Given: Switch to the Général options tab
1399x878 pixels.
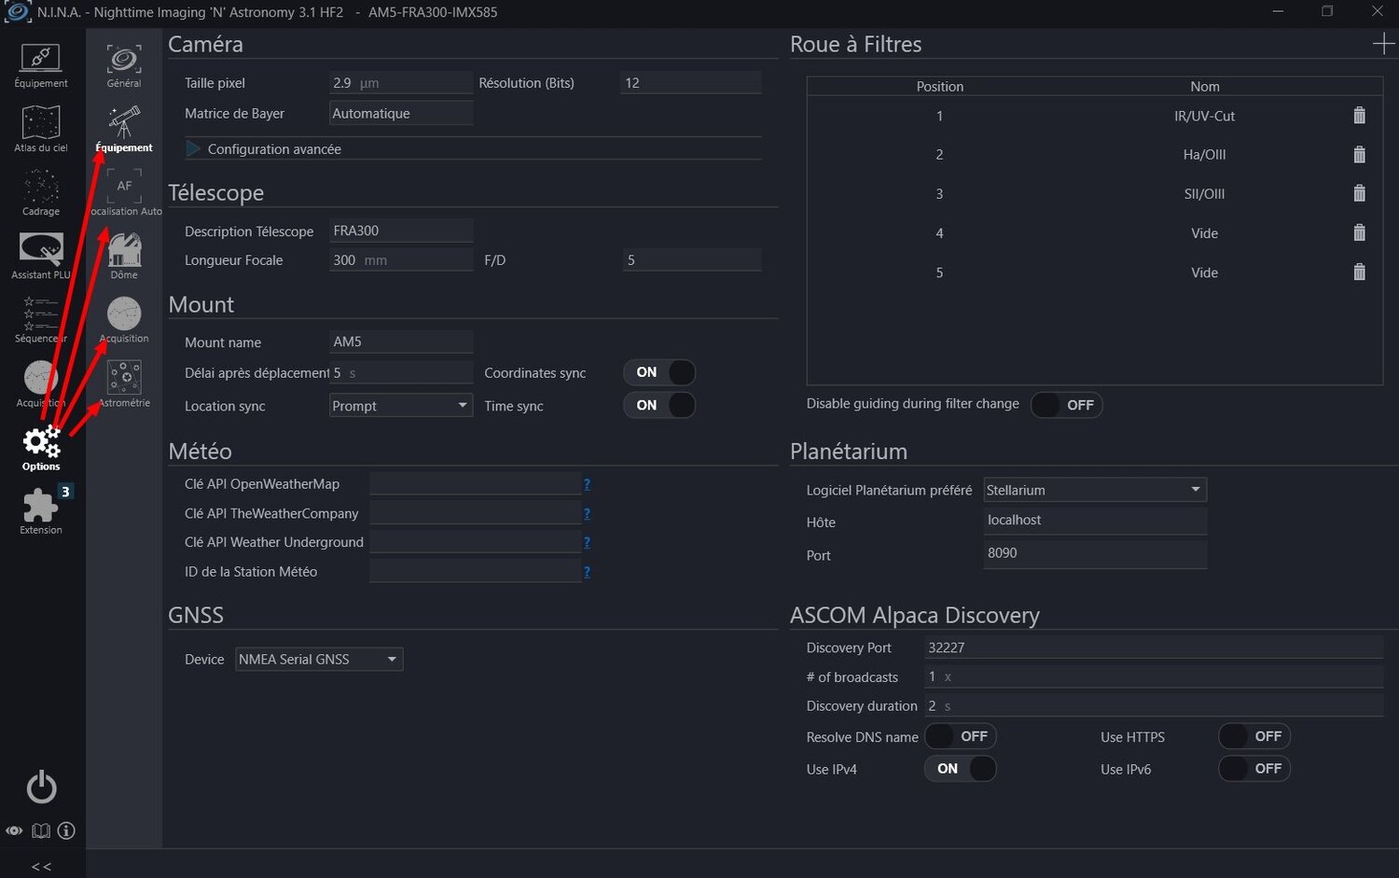Looking at the screenshot, I should (124, 64).
